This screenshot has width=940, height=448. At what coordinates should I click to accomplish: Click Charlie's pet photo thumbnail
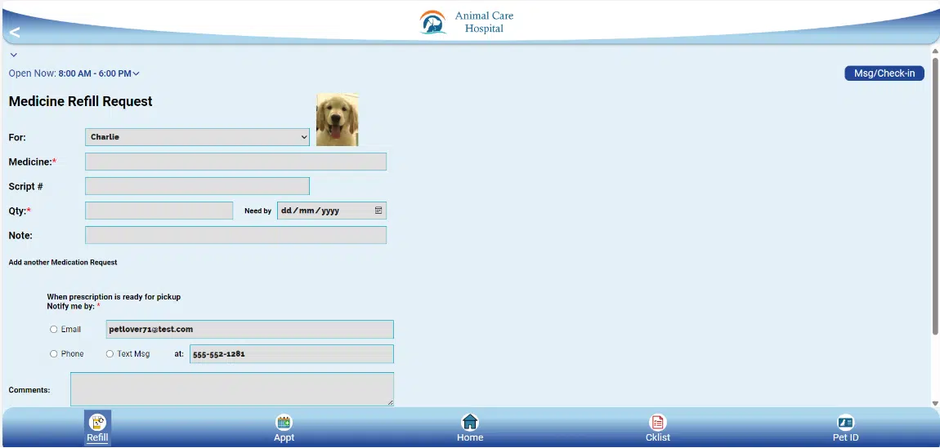click(337, 119)
